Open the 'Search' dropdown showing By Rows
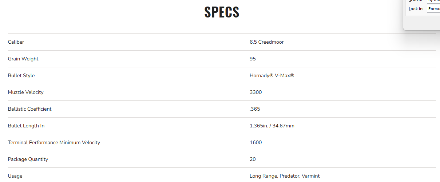The image size is (440, 182). click(433, 1)
